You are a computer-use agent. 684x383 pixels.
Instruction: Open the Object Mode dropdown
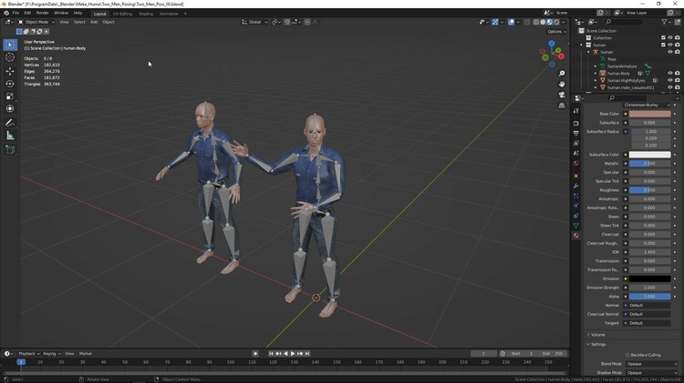click(36, 22)
